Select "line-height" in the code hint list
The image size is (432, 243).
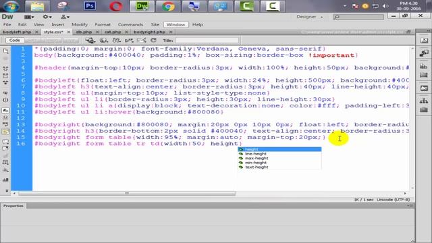pyautogui.click(x=279, y=154)
